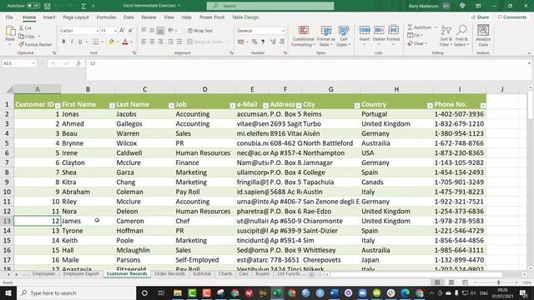Switch to the Insert ribbon tab
This screenshot has width=534, height=300.
(x=49, y=17)
